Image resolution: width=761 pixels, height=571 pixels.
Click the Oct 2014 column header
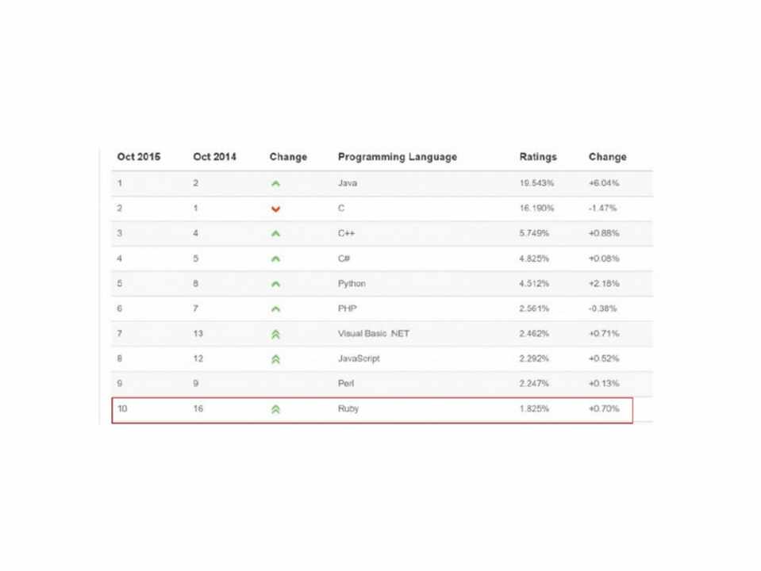pyautogui.click(x=214, y=157)
